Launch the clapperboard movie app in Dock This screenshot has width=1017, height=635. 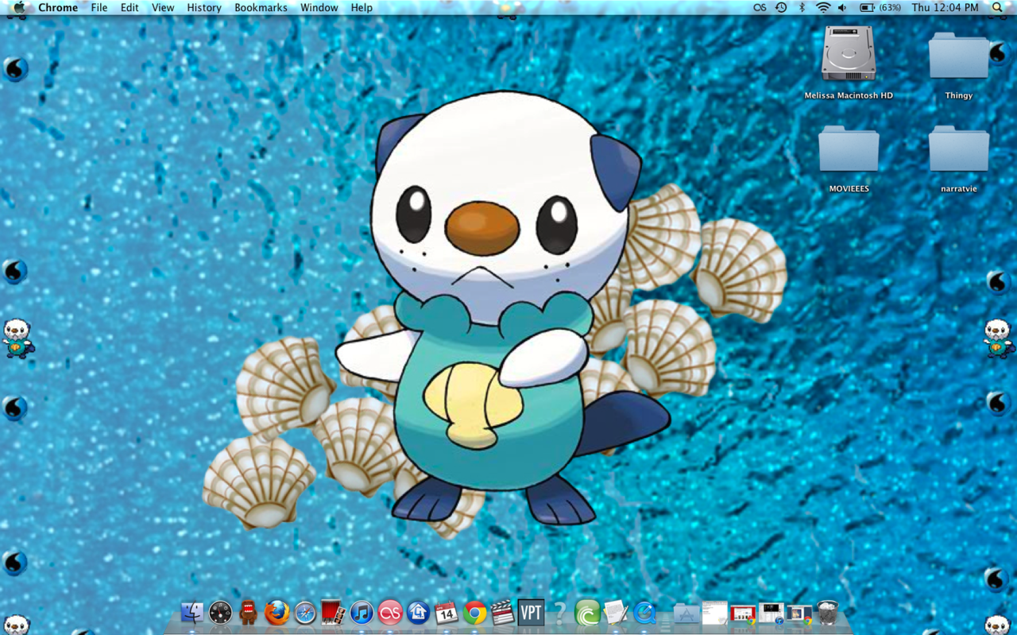click(x=502, y=612)
